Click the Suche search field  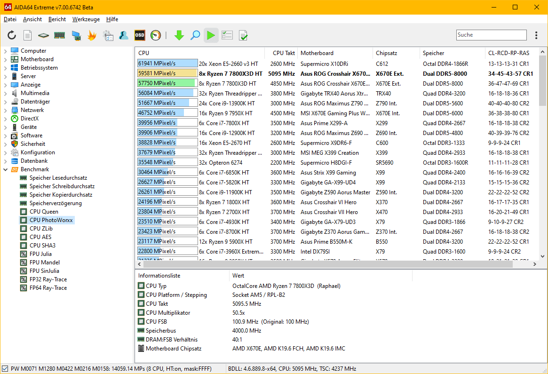[x=492, y=35]
